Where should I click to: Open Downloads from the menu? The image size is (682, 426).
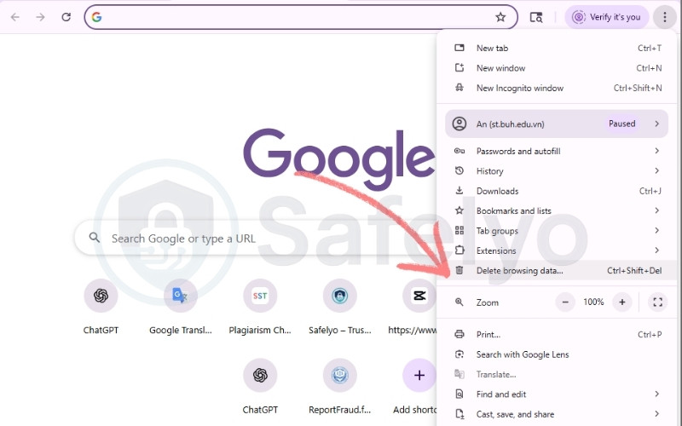tap(557, 191)
